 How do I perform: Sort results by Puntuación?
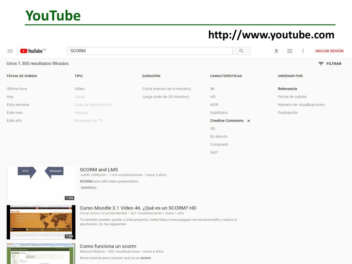(288, 113)
